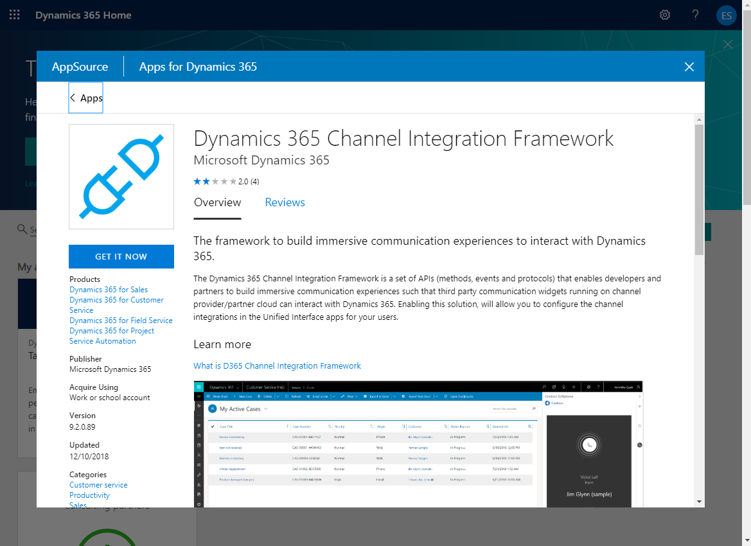Click version number 9.2.0.89
The height and width of the screenshot is (546, 751).
[82, 427]
